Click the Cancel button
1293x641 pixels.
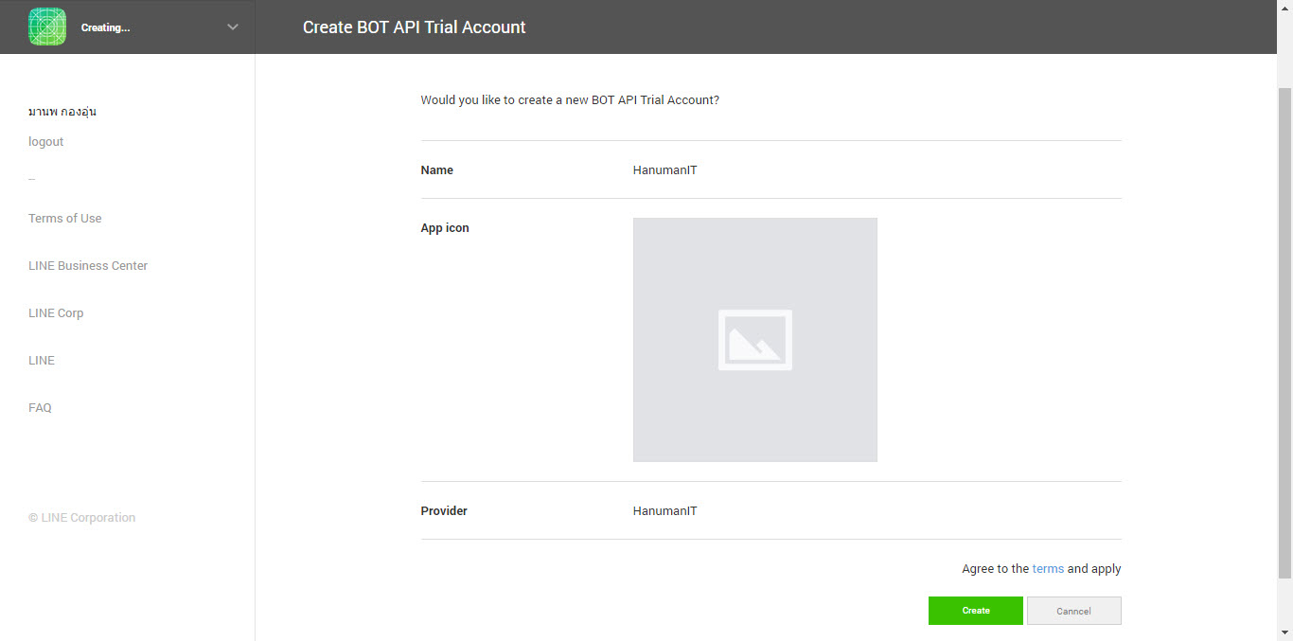tap(1074, 611)
